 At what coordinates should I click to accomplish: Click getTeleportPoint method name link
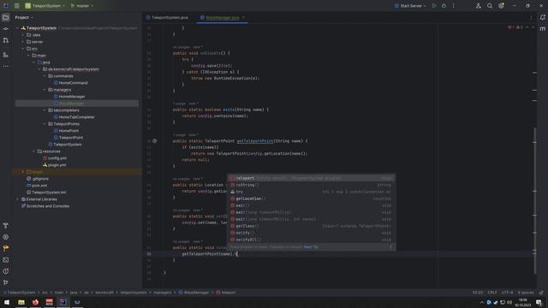click(x=255, y=141)
